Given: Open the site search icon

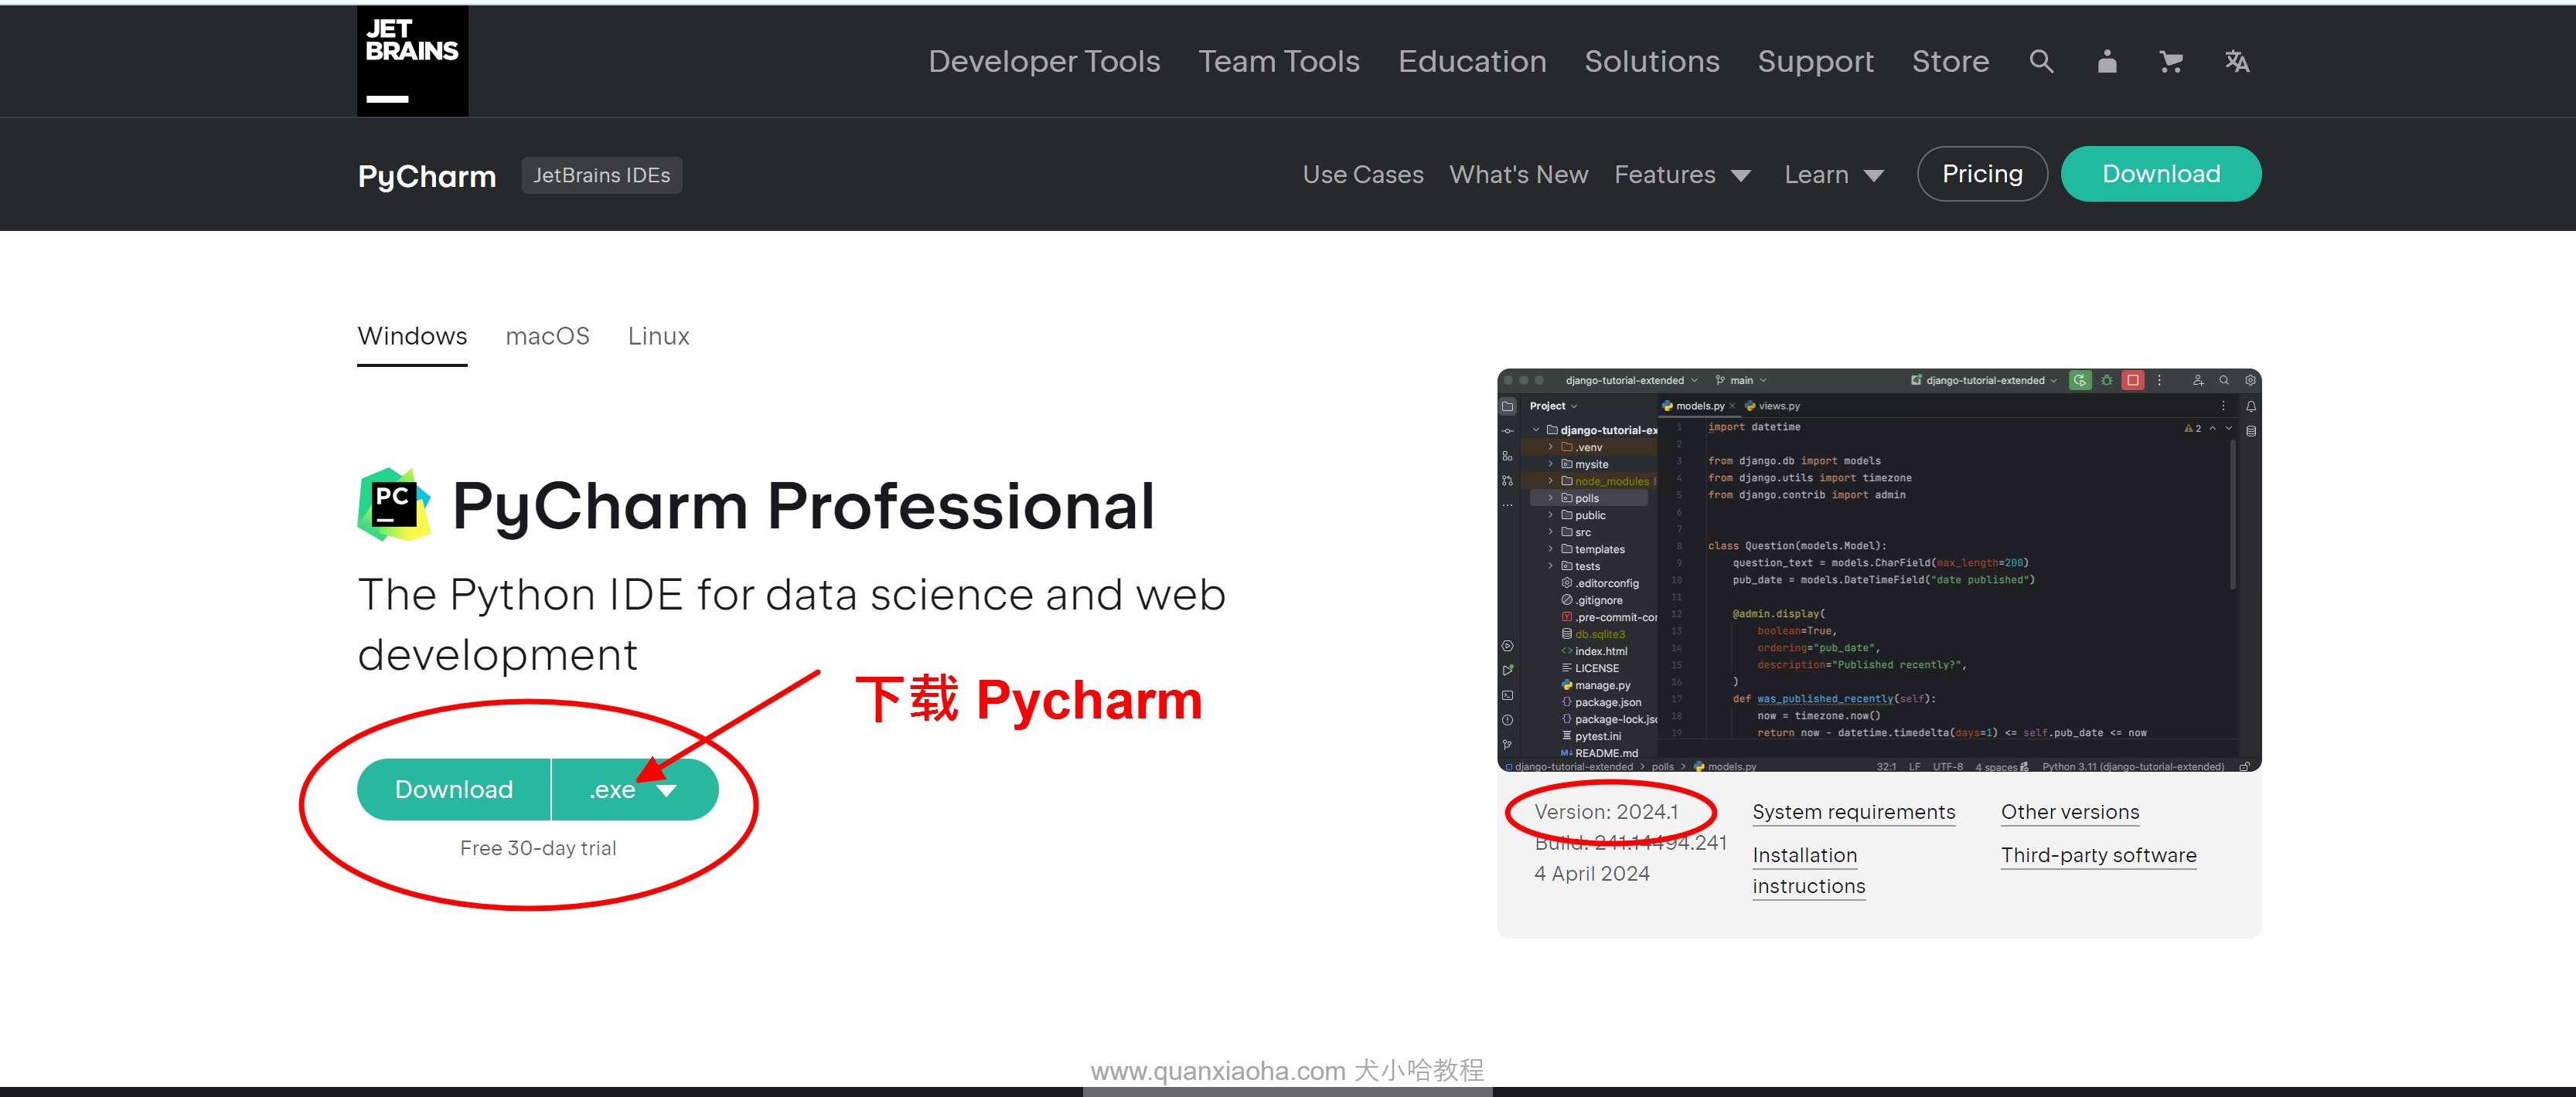Looking at the screenshot, I should coord(2041,61).
